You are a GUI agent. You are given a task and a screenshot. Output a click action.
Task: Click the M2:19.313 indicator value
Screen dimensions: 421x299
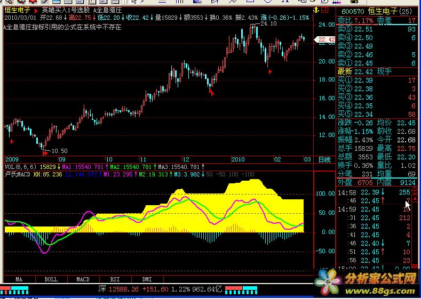153,174
